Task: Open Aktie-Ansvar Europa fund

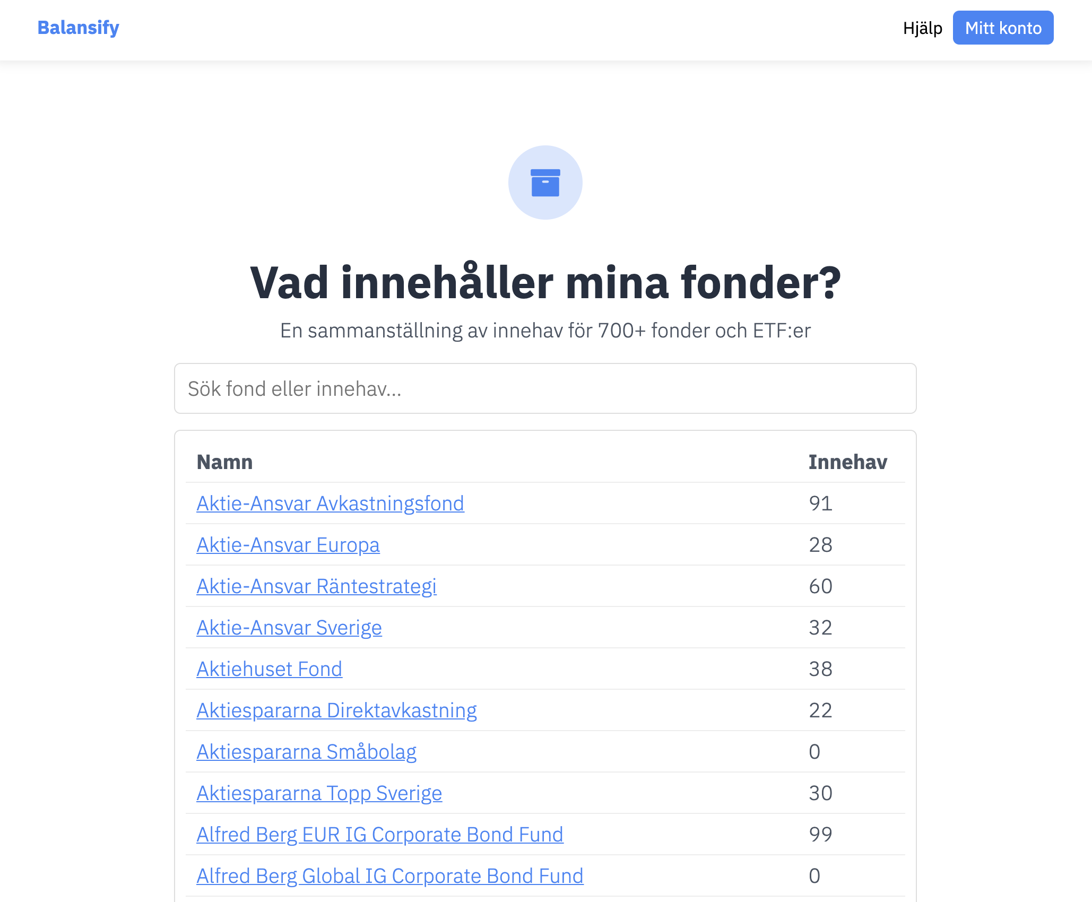Action: [x=288, y=545]
